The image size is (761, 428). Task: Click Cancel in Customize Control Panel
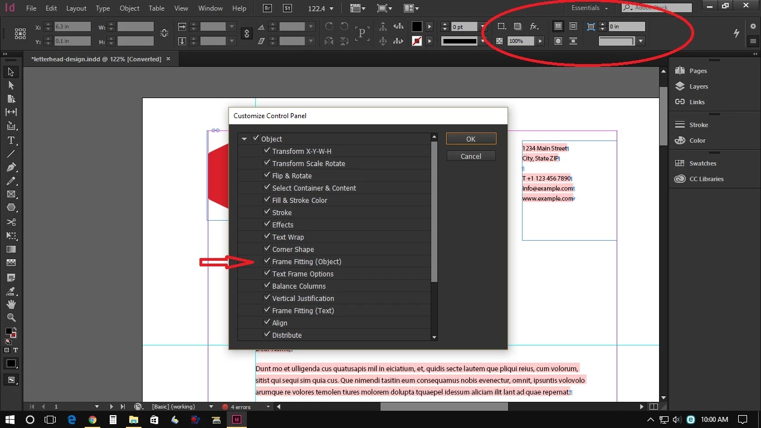pos(471,156)
